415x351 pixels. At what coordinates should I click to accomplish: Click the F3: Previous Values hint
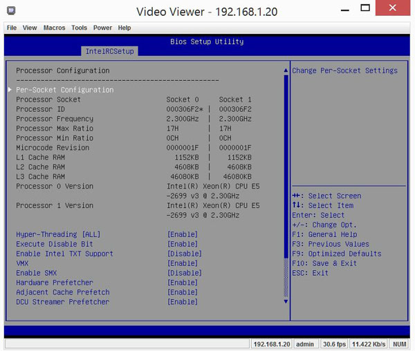click(331, 244)
